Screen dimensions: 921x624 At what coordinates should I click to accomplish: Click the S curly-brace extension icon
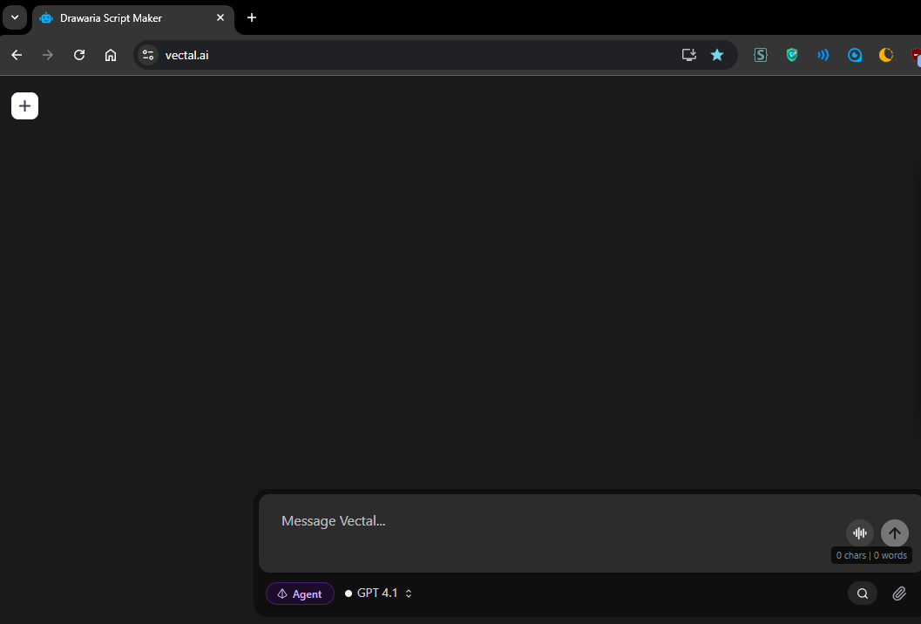760,55
